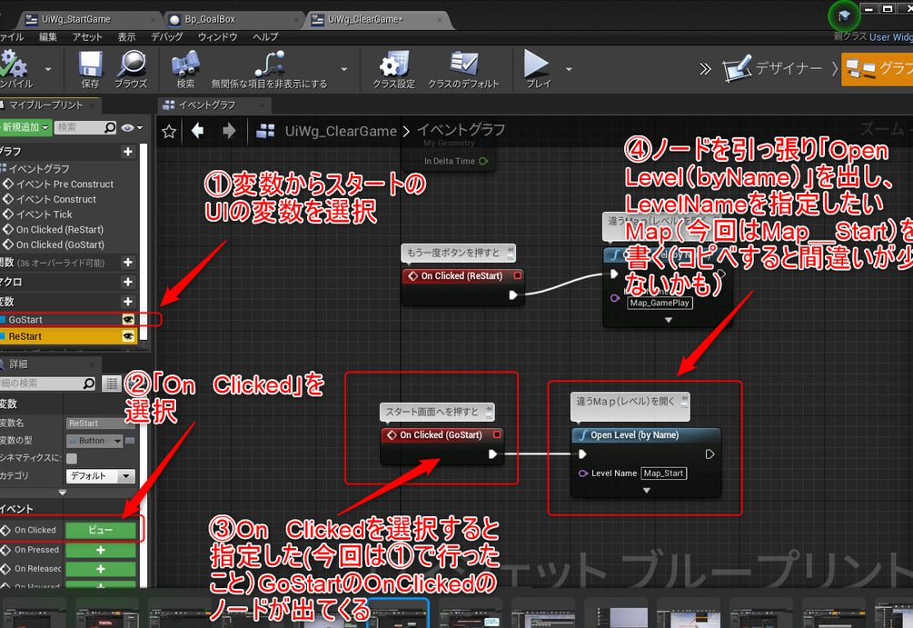Expand the Open Level (by Name) node arrow
913x628 pixels.
click(646, 490)
